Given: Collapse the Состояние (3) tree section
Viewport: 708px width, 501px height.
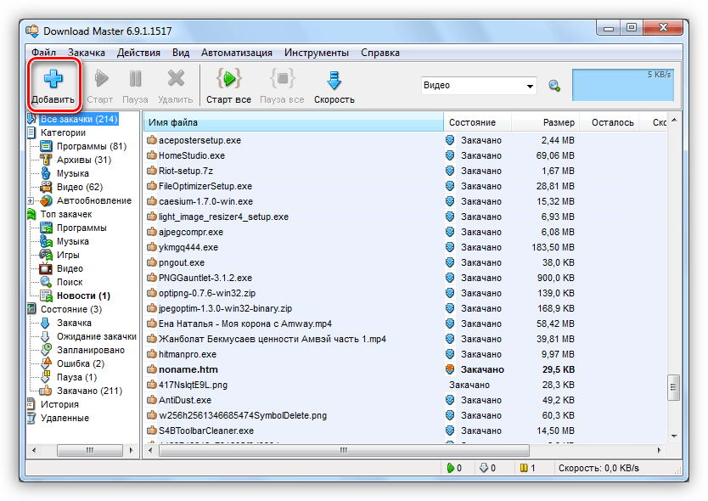Looking at the screenshot, I should pos(31,309).
